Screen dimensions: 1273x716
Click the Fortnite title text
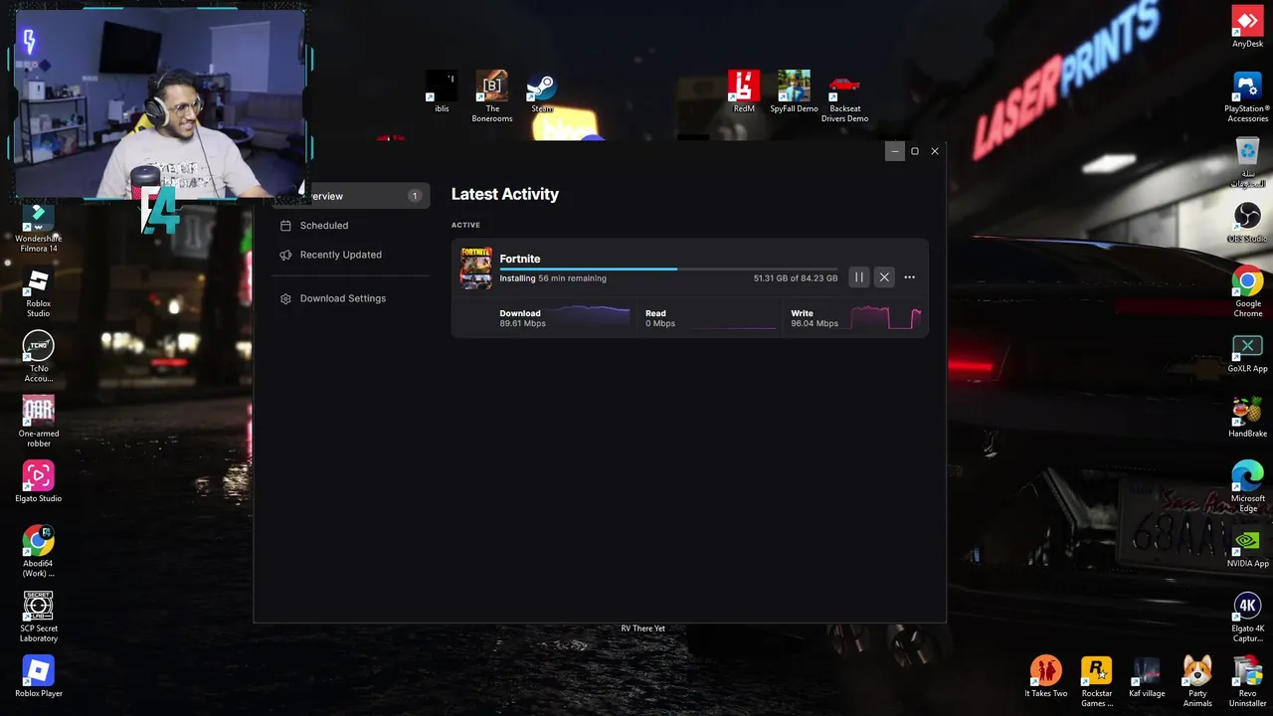[x=520, y=259]
